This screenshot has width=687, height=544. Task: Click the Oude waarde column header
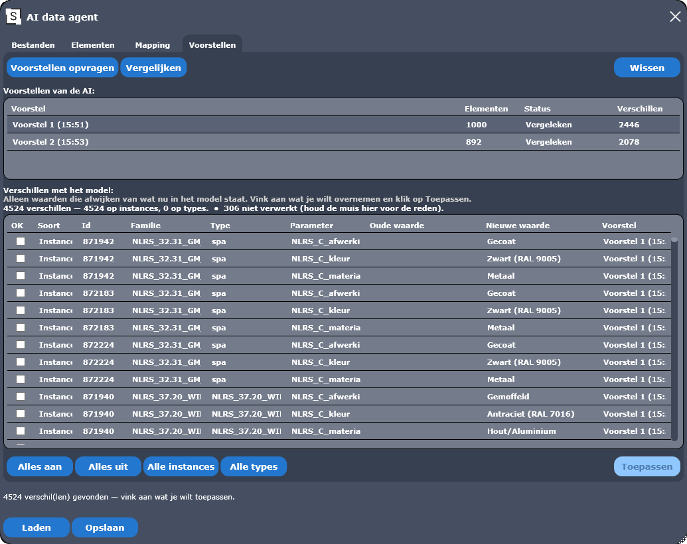(x=396, y=226)
